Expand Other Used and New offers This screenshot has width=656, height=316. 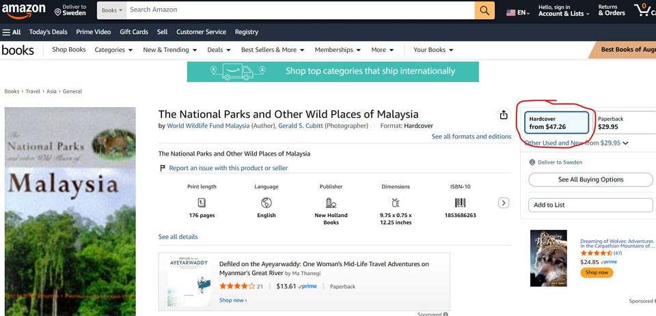click(x=576, y=143)
